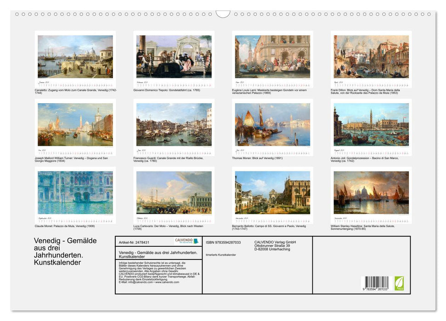Click the Guardi Rialto Brücke painting thumbnail
446x321 pixels.
click(174, 124)
